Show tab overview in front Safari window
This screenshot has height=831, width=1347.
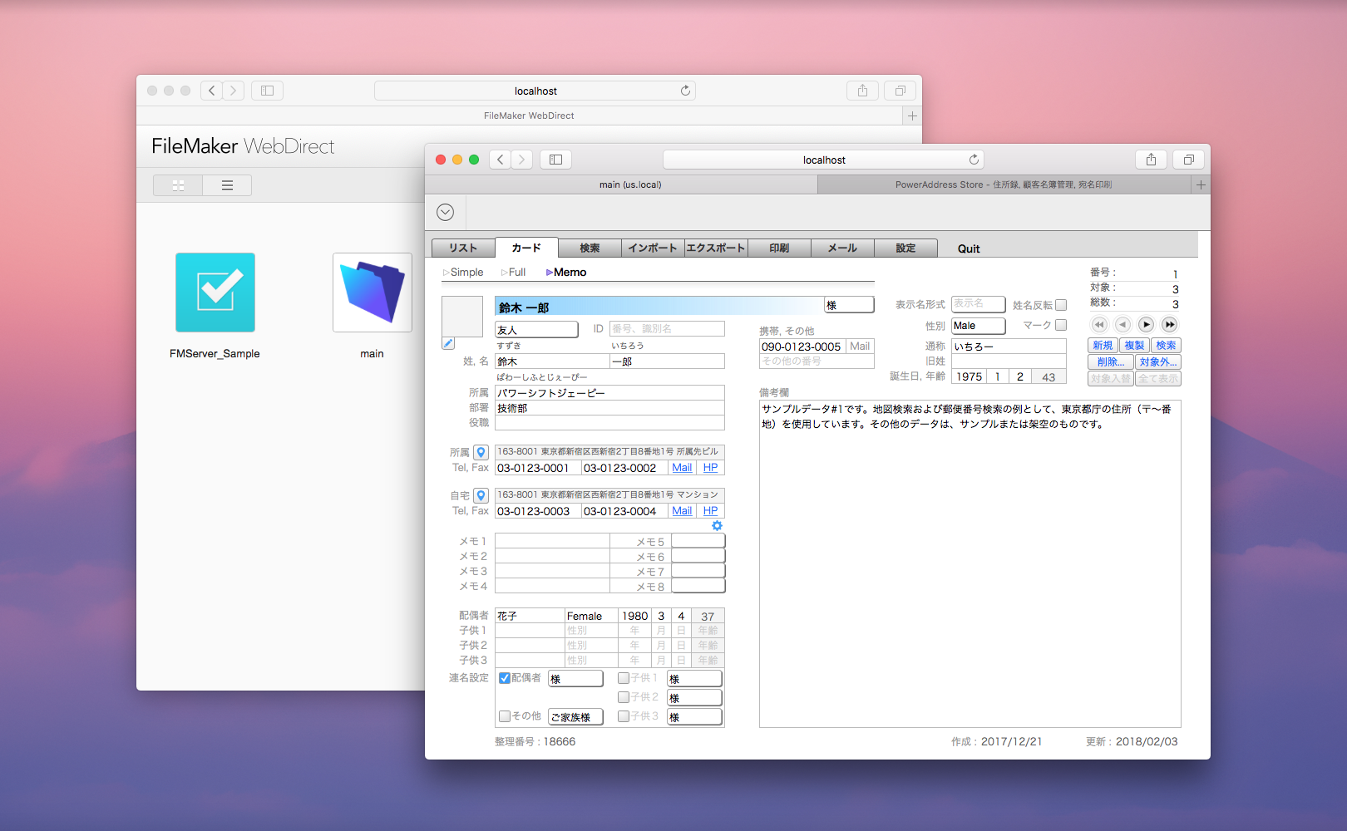[1189, 160]
